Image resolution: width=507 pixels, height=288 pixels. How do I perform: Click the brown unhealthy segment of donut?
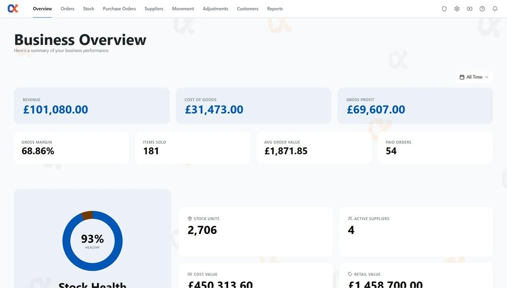[87, 215]
